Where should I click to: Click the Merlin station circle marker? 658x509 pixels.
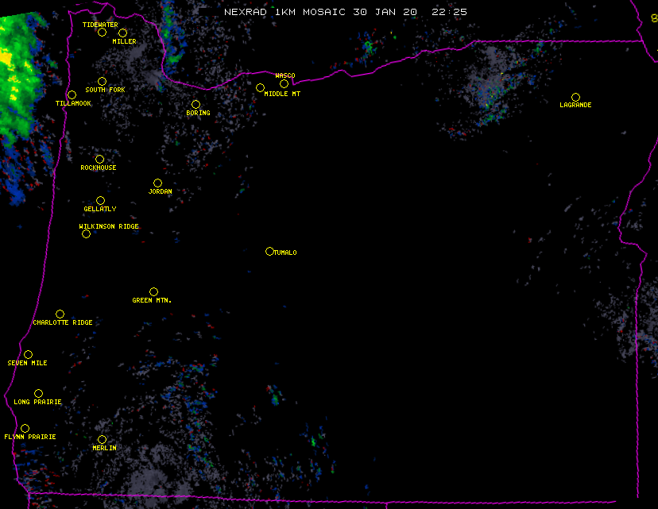point(102,439)
